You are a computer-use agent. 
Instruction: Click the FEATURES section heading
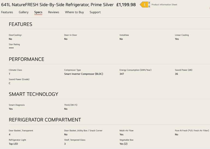pyautogui.click(x=21, y=24)
